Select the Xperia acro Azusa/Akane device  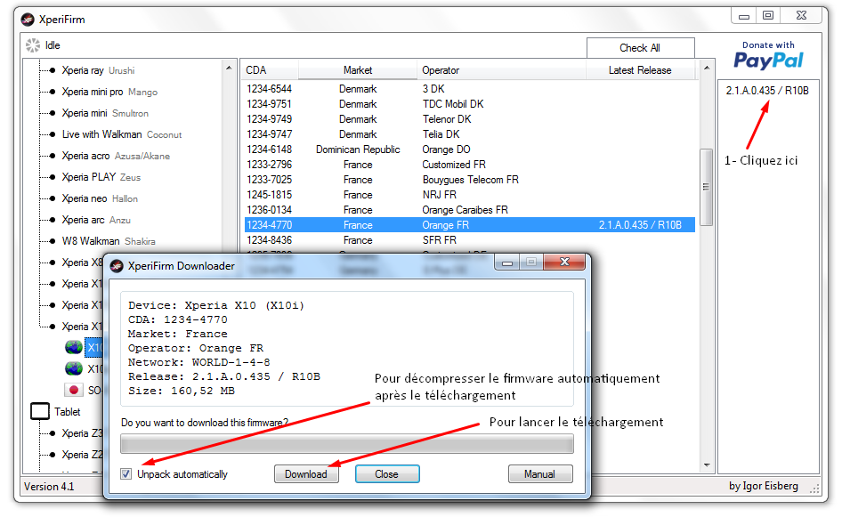pos(116,156)
